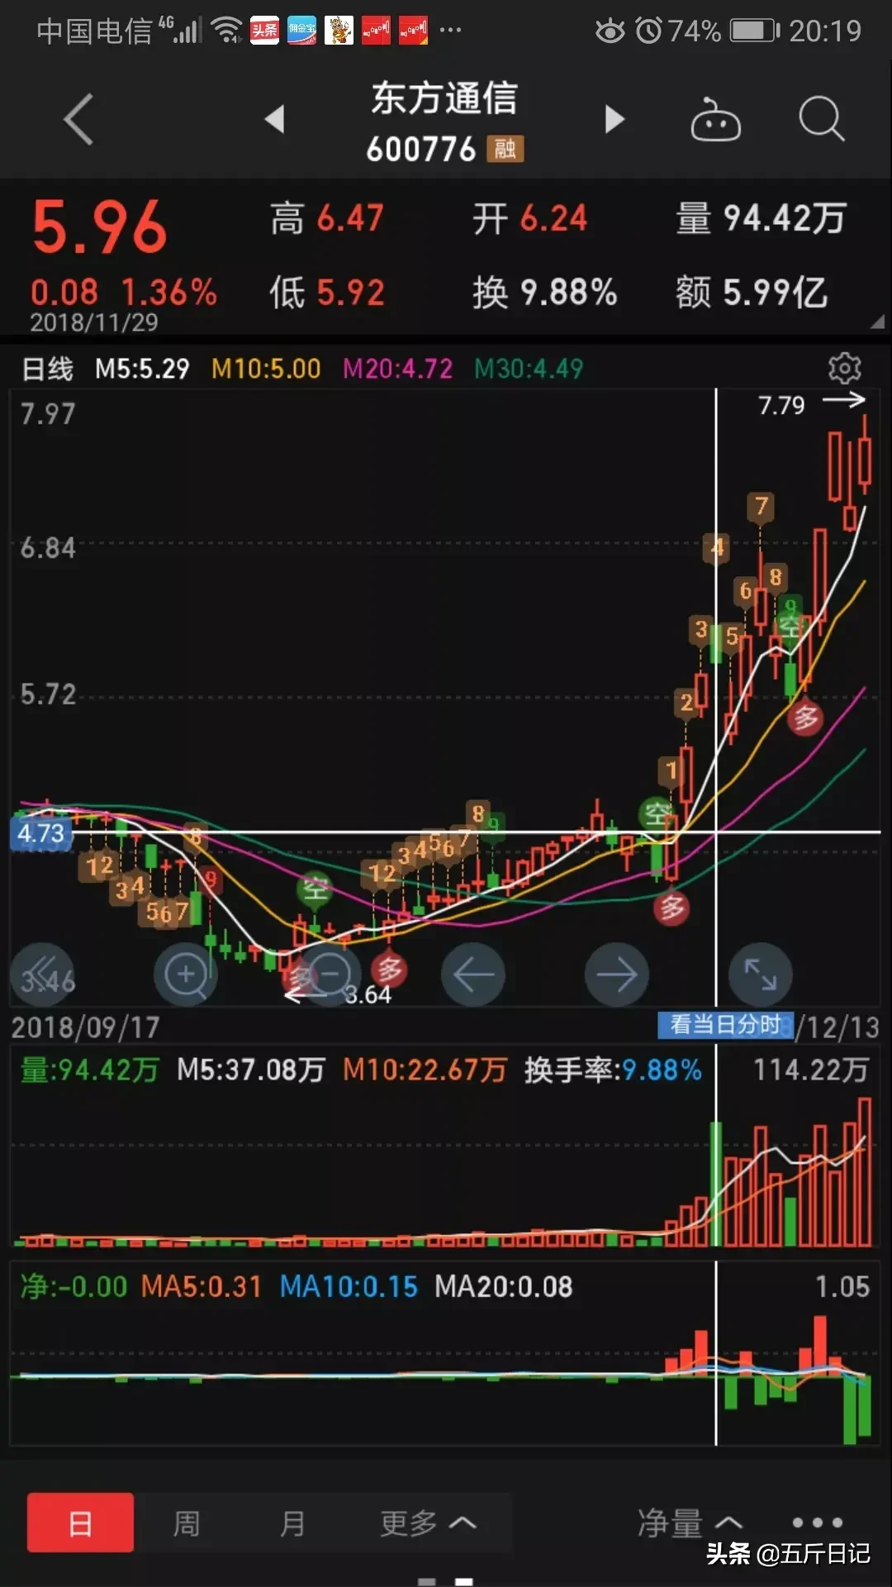
Task: Tap the page indicator dots at bottom
Action: click(445, 1581)
